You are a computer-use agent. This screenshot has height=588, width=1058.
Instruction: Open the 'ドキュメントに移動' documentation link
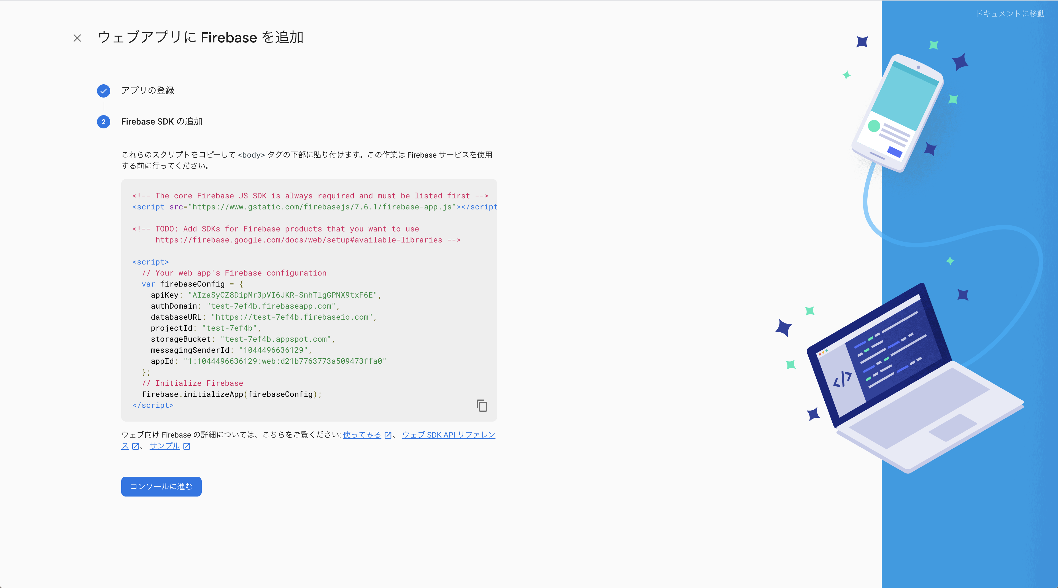1010,14
